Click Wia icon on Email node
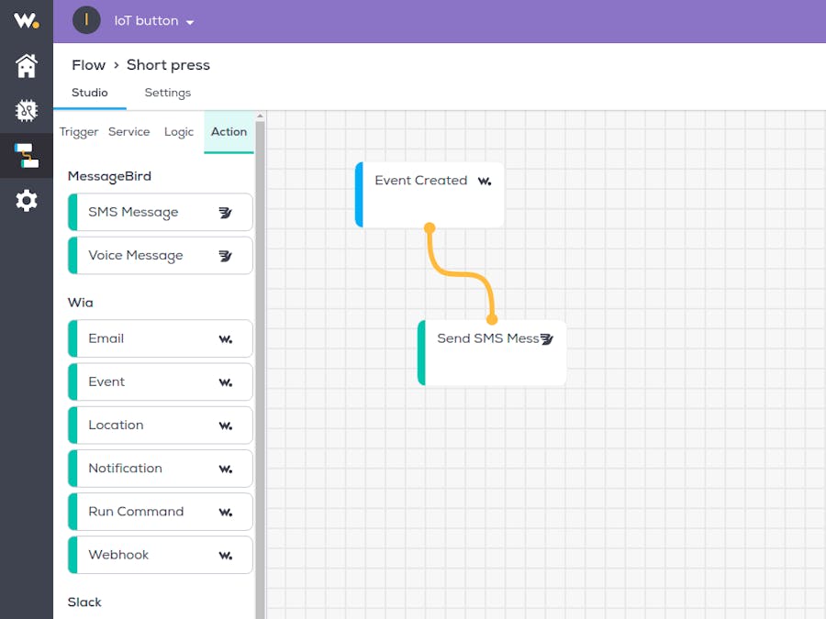826x619 pixels. tap(226, 339)
